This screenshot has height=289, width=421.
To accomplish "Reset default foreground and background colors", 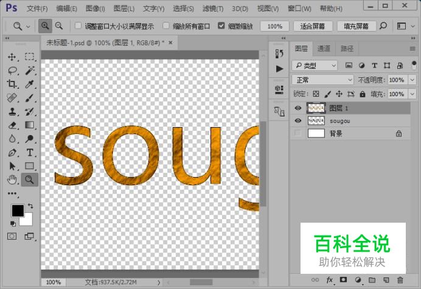I will tap(13, 223).
